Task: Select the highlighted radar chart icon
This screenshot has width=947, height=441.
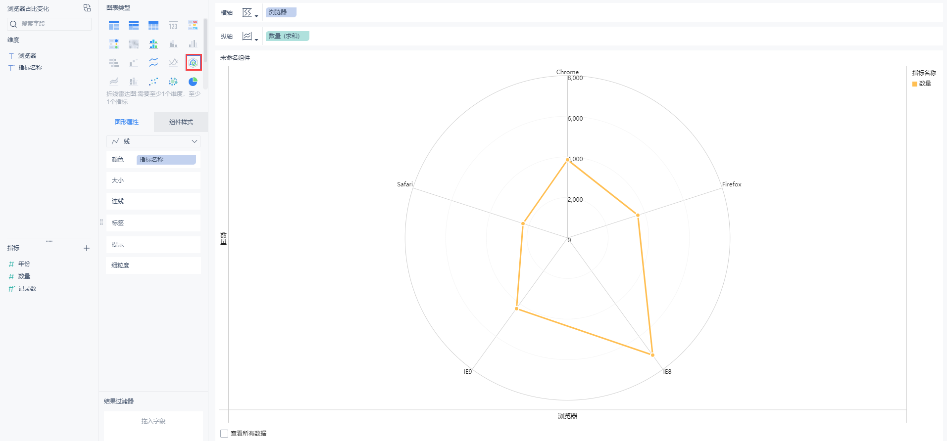Action: click(193, 63)
